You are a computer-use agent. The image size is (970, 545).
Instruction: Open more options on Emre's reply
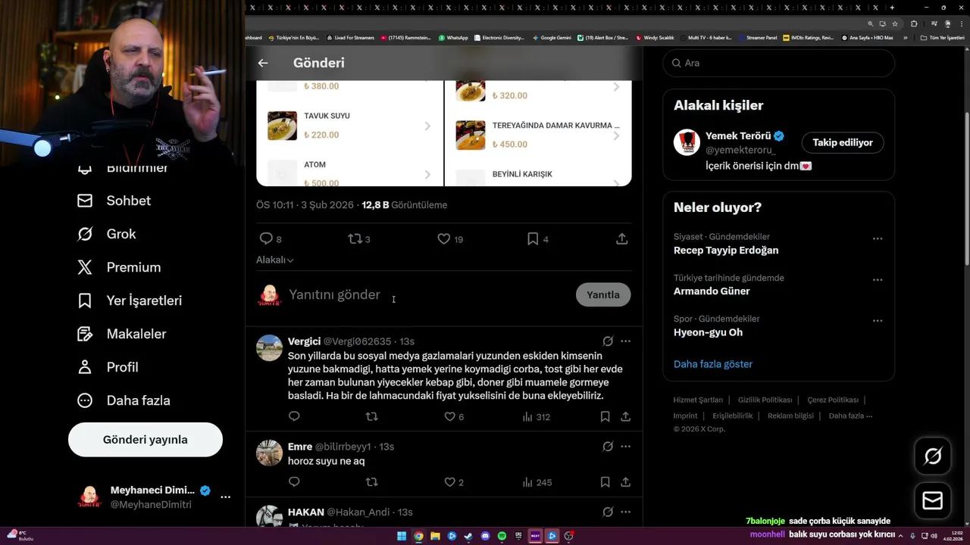pos(625,447)
